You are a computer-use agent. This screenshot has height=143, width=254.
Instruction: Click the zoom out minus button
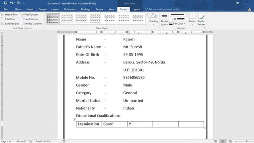236,141
